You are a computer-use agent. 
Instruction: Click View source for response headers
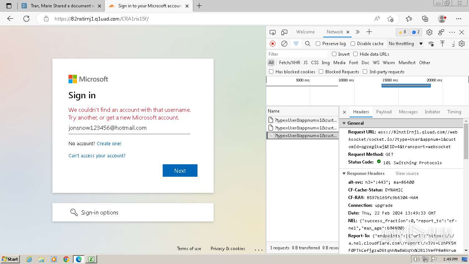coord(407,173)
